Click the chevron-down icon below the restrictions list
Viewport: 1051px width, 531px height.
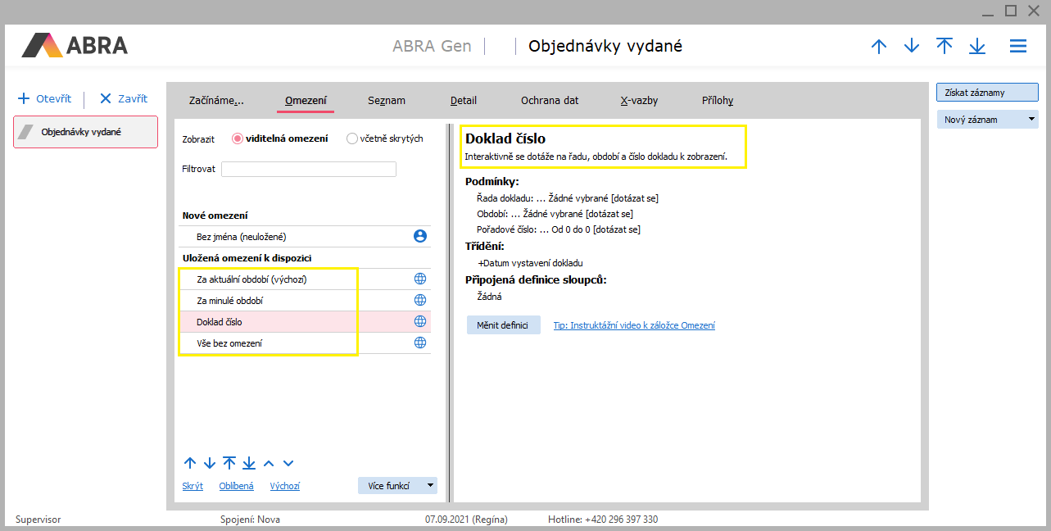point(288,463)
